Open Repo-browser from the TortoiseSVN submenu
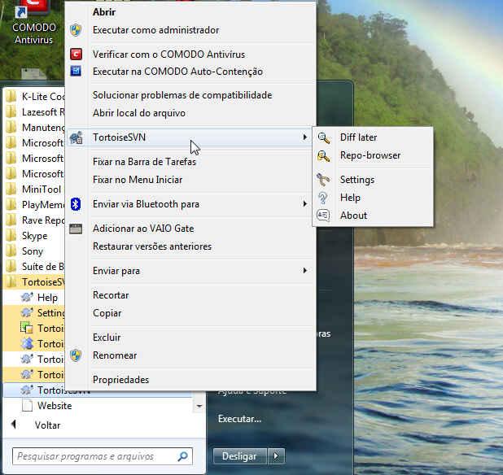 click(x=373, y=155)
